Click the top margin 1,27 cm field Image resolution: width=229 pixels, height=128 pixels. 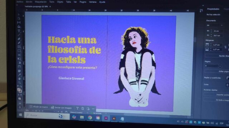pos(218,45)
